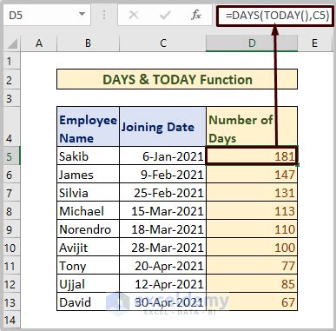Select the days cell showing 113
The height and width of the screenshot is (331, 336).
click(x=252, y=210)
